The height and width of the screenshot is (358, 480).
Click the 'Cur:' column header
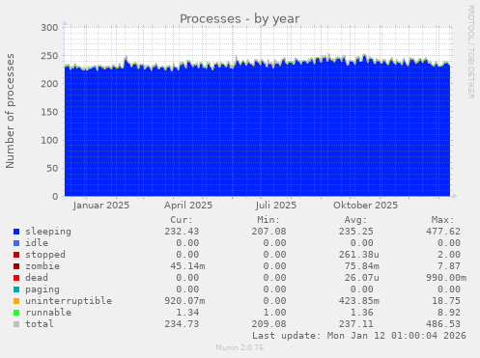pos(182,220)
